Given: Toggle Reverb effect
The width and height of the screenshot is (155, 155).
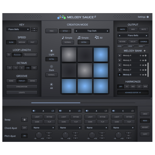Looking at the screenshot, I should 122,41.
